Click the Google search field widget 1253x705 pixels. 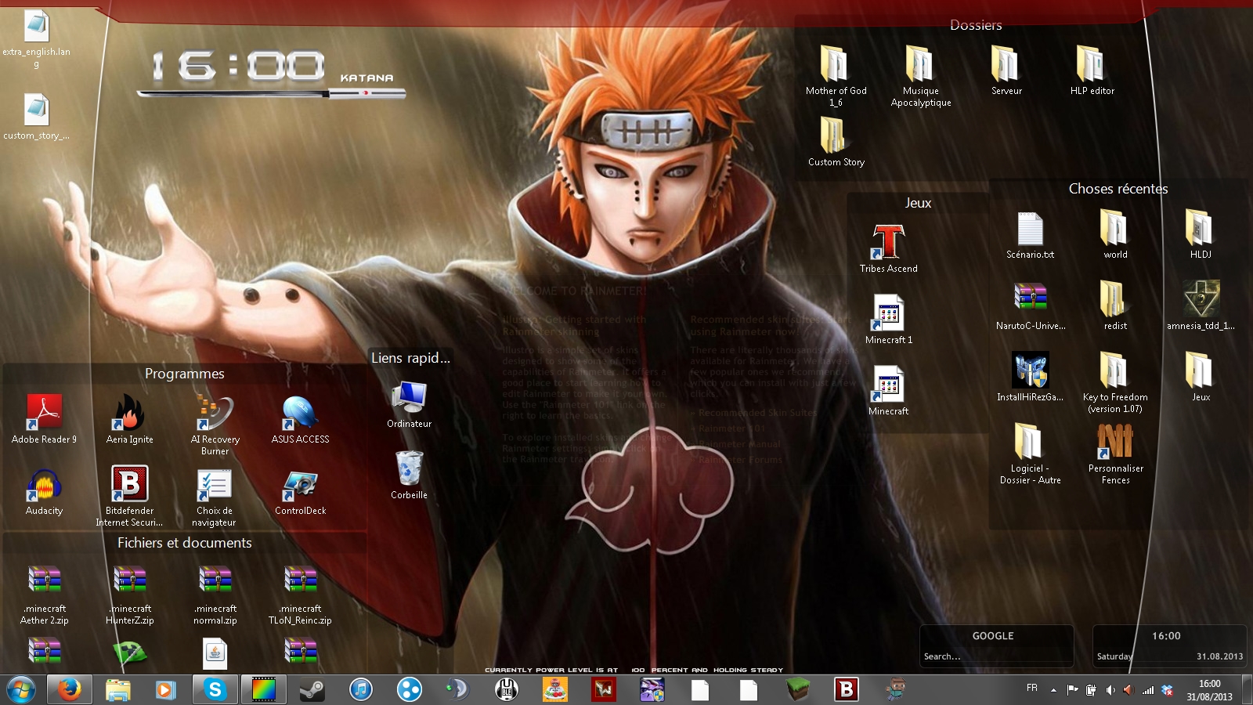click(x=996, y=656)
